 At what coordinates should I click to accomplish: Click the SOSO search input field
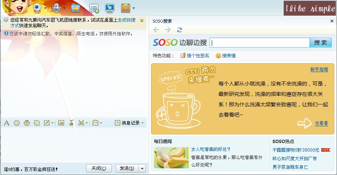coord(259,43)
